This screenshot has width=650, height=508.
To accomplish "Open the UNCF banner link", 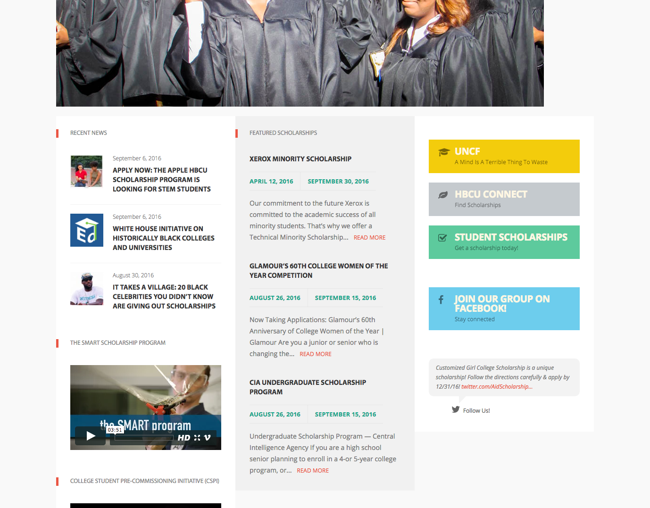I will pos(504,156).
